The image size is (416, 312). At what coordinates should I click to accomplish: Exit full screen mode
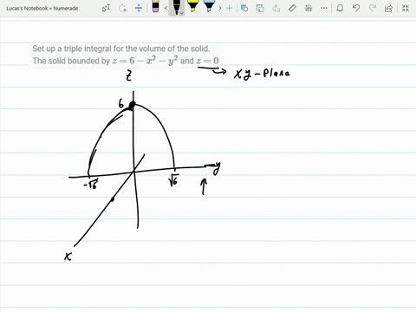click(406, 8)
